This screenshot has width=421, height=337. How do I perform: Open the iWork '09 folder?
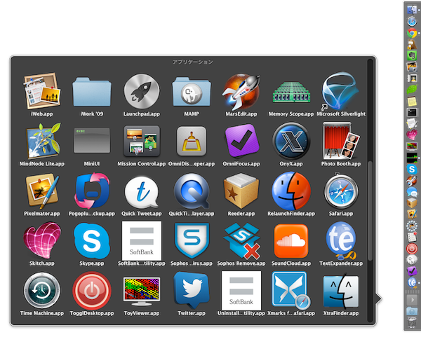[x=92, y=92]
